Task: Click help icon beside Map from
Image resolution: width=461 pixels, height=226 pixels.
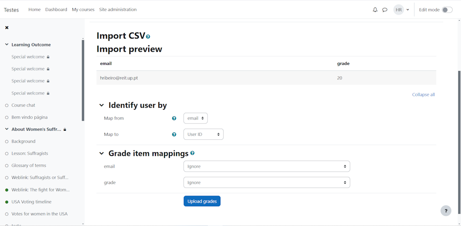Action: click(x=174, y=118)
